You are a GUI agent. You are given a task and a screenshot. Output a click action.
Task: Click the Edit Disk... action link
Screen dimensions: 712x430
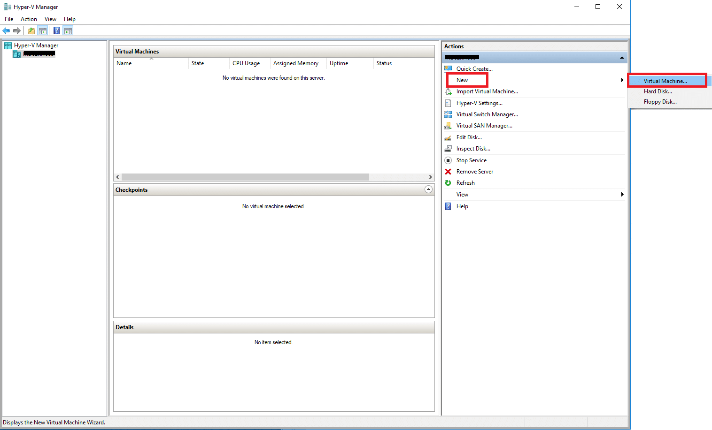click(469, 137)
